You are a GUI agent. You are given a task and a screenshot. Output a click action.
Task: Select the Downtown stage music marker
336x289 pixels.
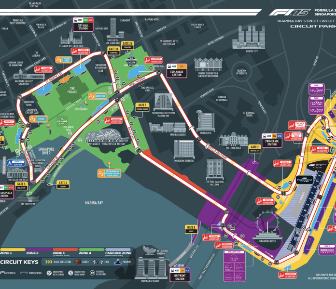pos(98,96)
